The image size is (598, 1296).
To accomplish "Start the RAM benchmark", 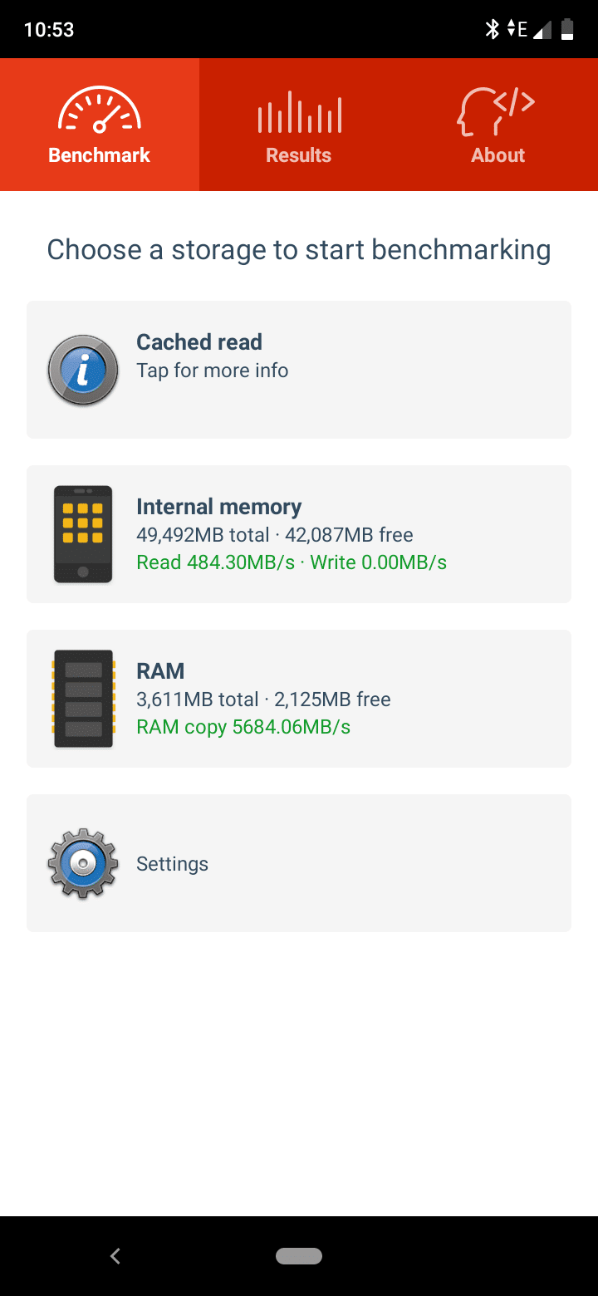I will tap(299, 699).
